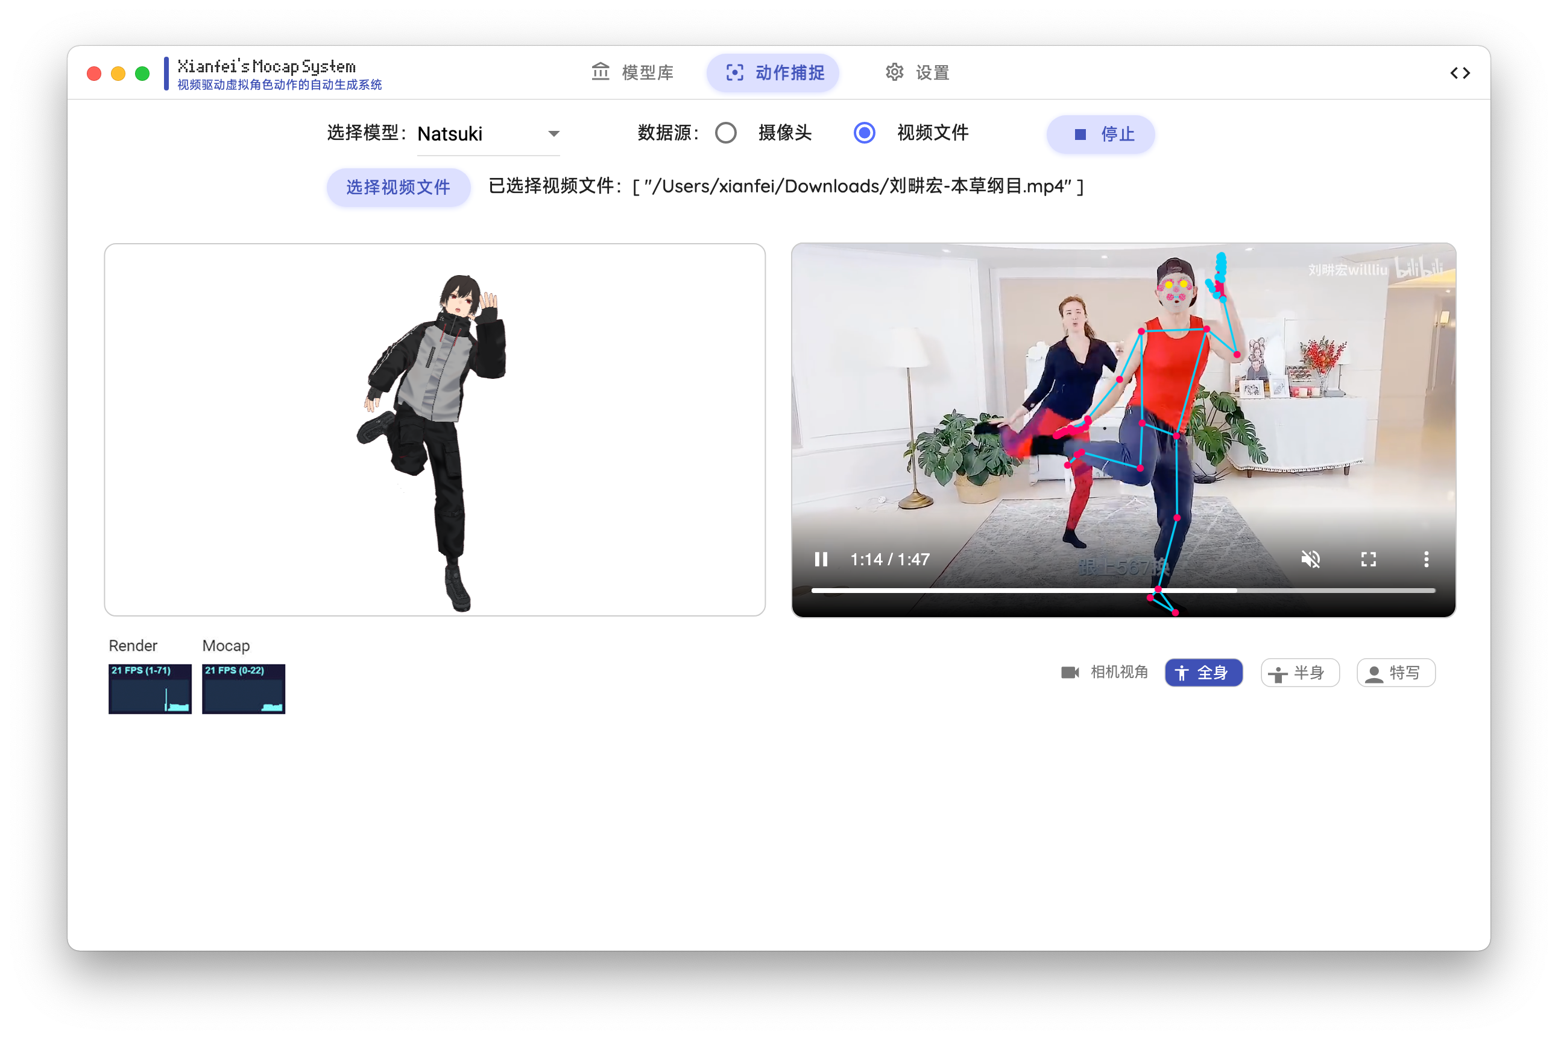Open the Natsuki model dropdown arrow

tap(553, 133)
